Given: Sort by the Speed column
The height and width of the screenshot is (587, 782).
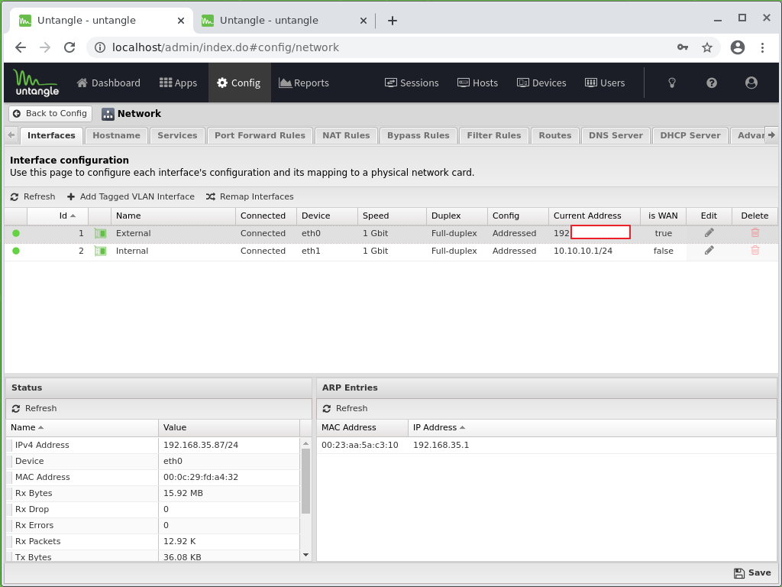Looking at the screenshot, I should (x=392, y=216).
